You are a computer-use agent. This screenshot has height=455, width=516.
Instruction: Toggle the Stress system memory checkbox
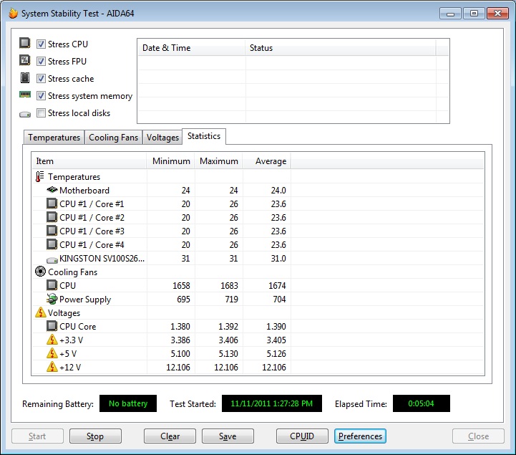pyautogui.click(x=41, y=95)
